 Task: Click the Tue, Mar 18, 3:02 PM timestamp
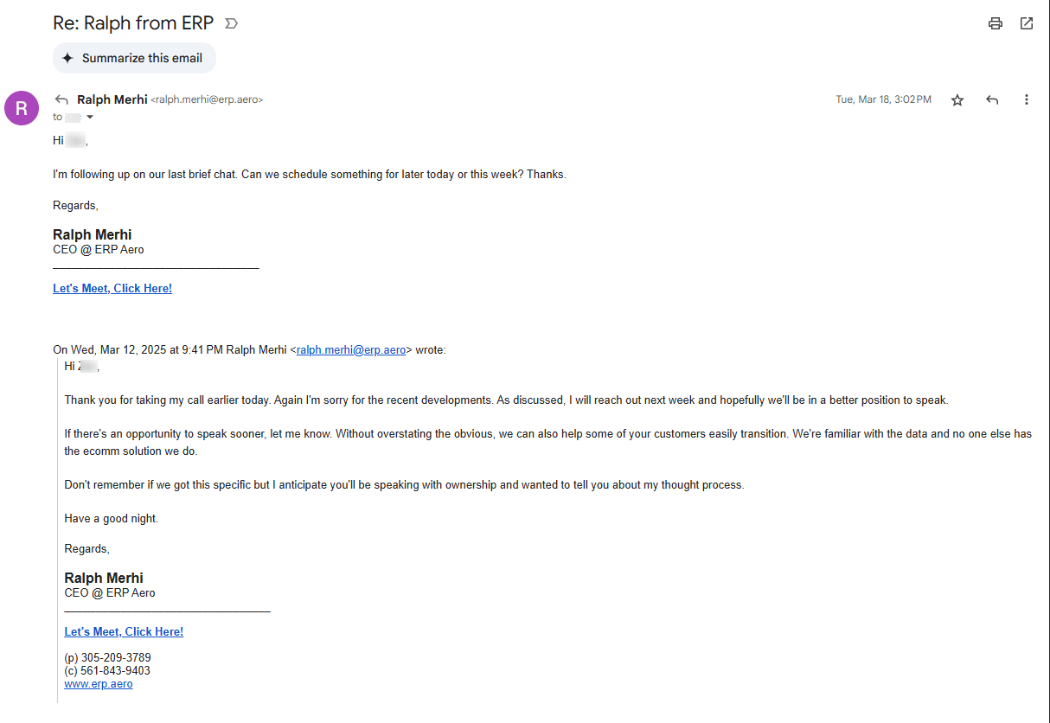[x=883, y=100]
